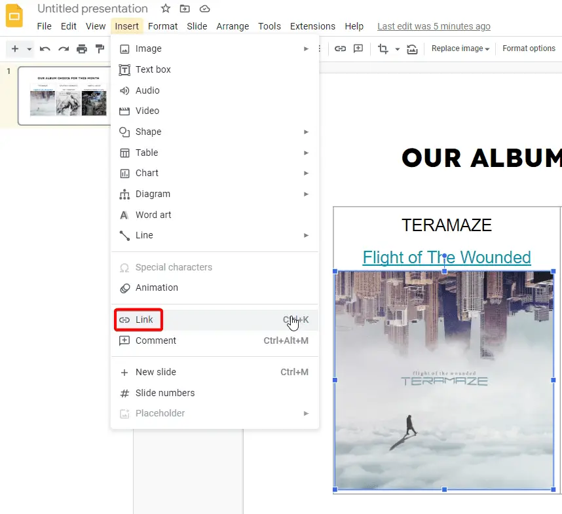Viewport: 562px width, 514px height.
Task: Check the cloud document status icon
Action: [204, 9]
